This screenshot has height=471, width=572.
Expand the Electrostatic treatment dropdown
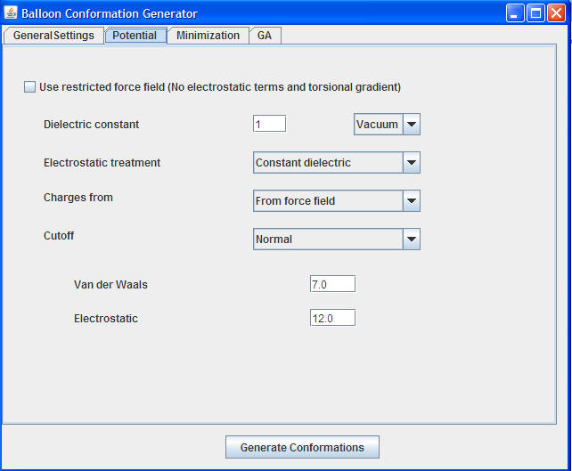tap(328, 163)
